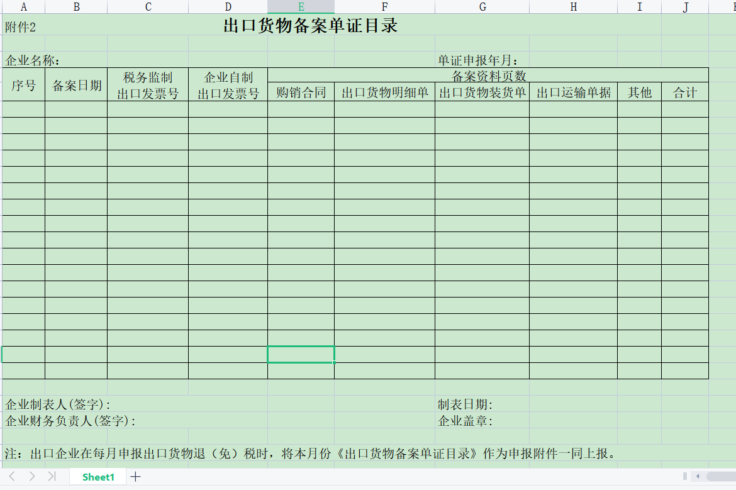Click the horizontal scrollbar left arrow
736x490 pixels.
698,476
